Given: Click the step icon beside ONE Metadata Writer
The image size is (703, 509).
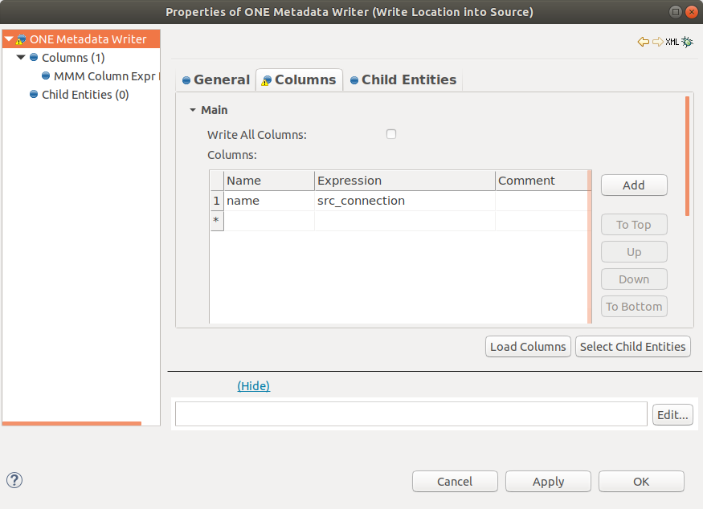Looking at the screenshot, I should pos(21,38).
